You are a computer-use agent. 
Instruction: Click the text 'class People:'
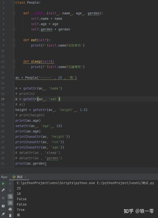click(x=28, y=3)
